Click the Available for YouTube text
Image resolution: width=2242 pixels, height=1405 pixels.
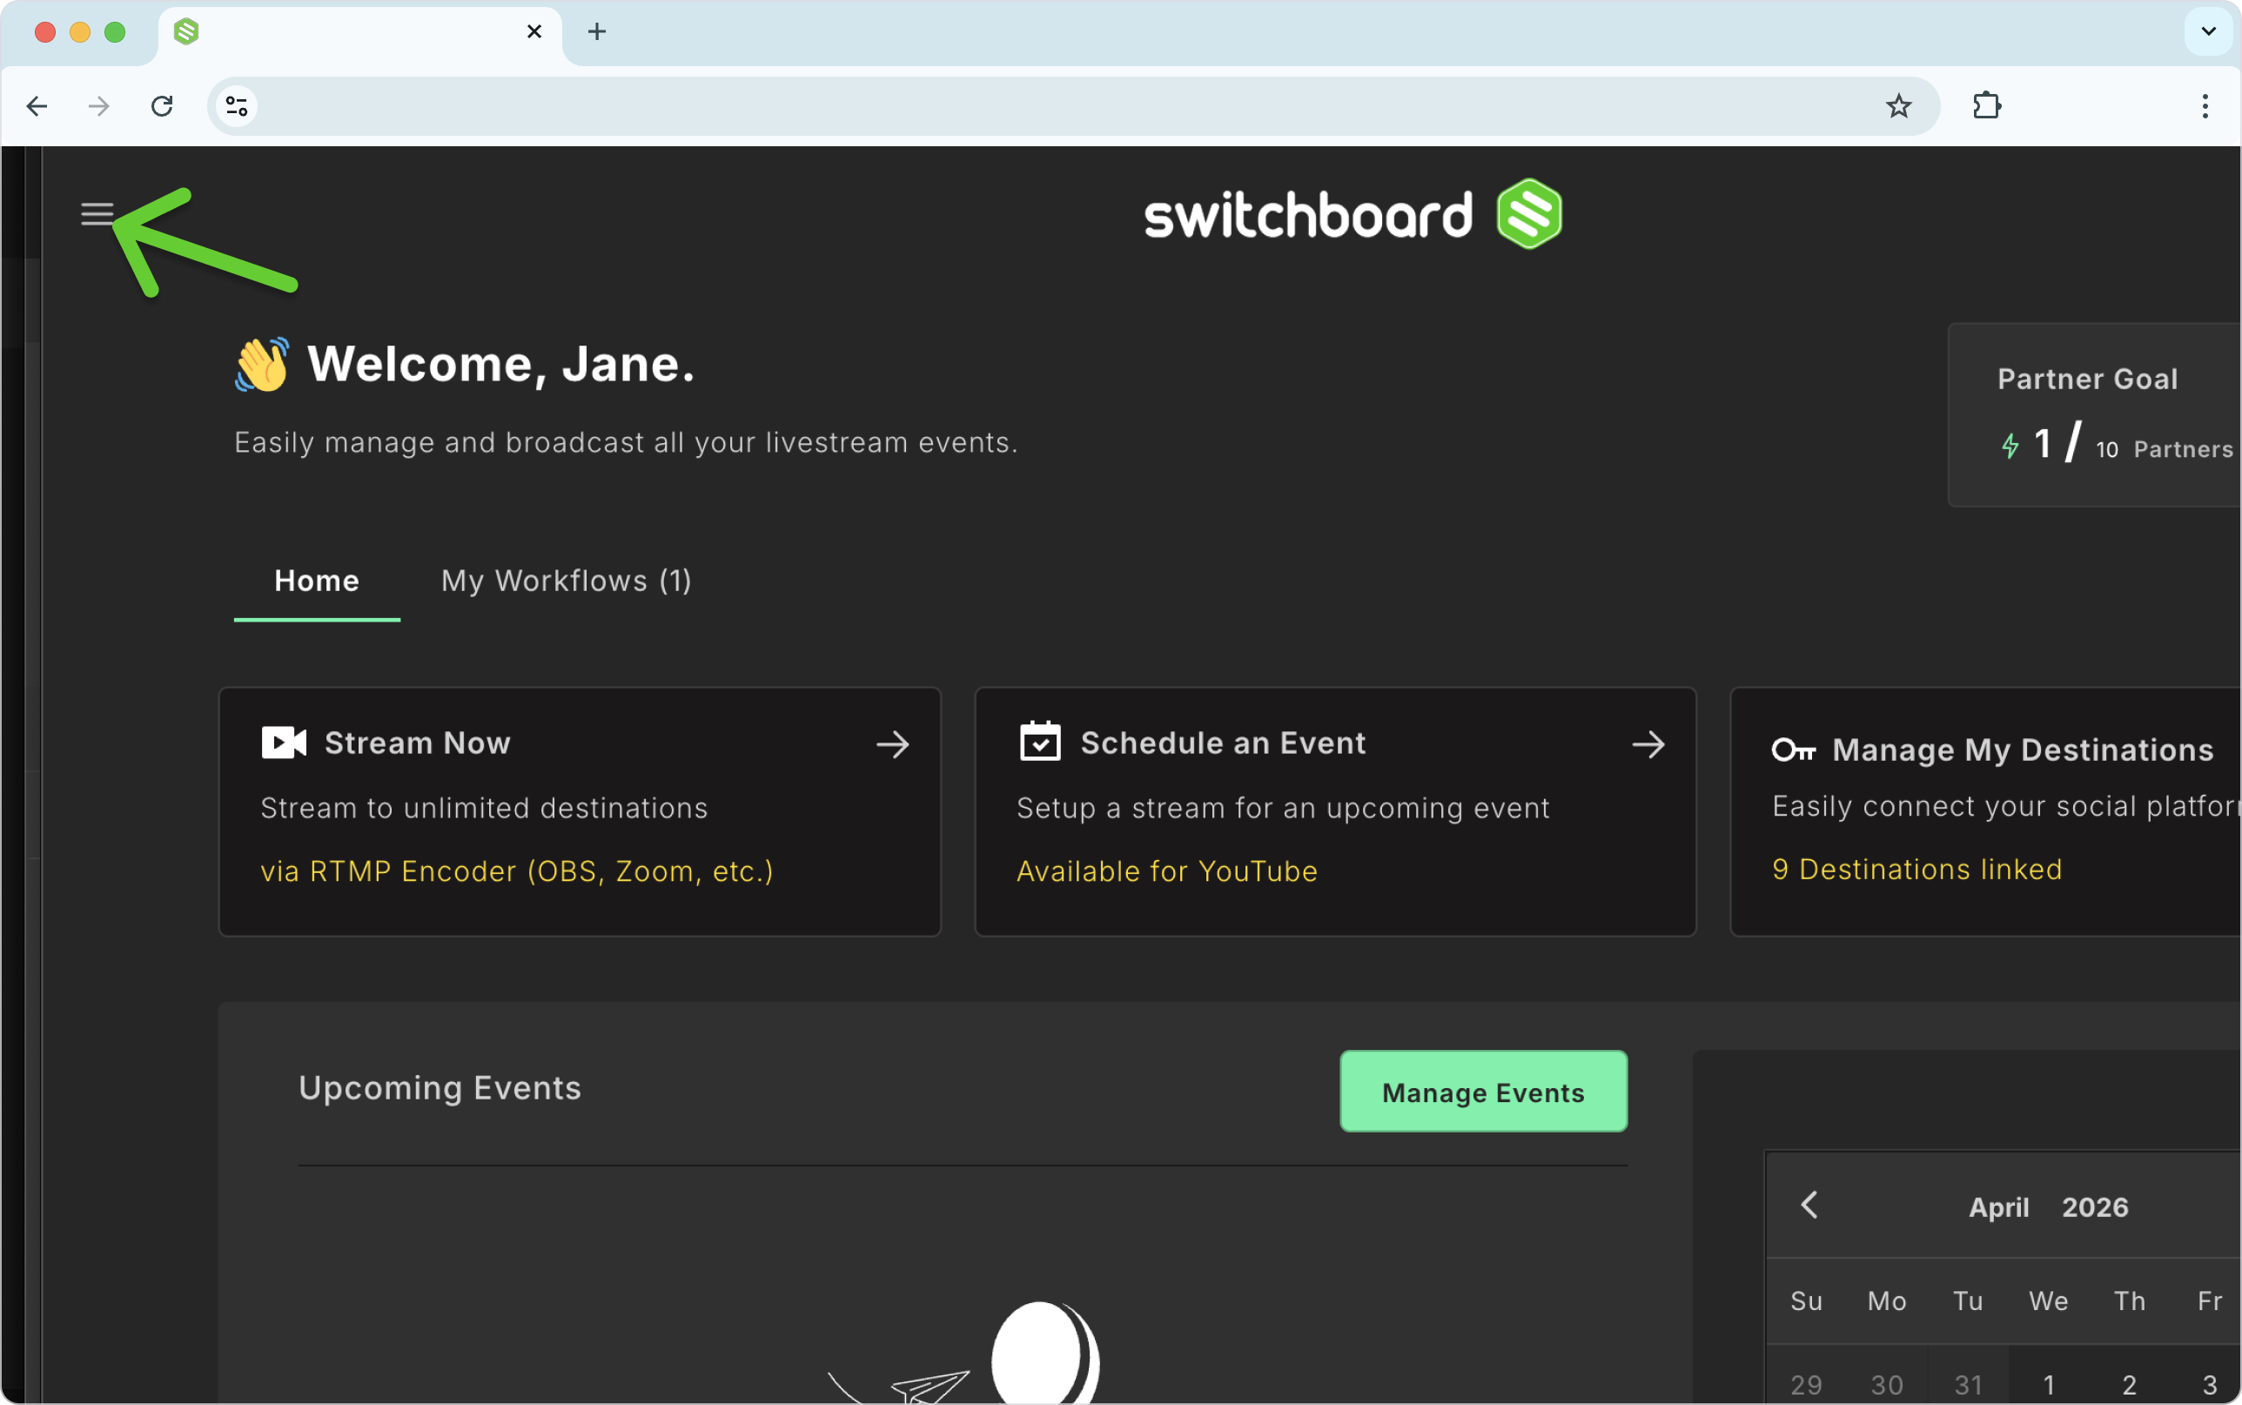(x=1166, y=871)
